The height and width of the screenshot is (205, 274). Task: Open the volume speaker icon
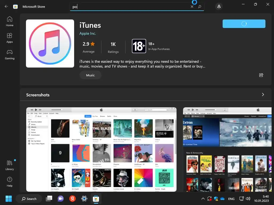[248, 199]
